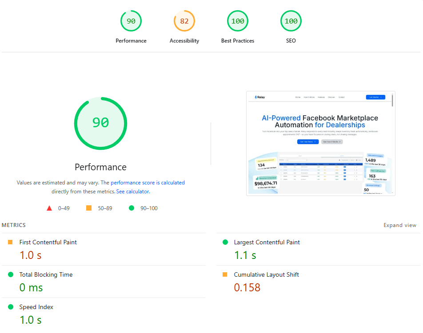The height and width of the screenshot is (333, 423).
Task: Open 'performance score is calculated' link
Action: [148, 183]
